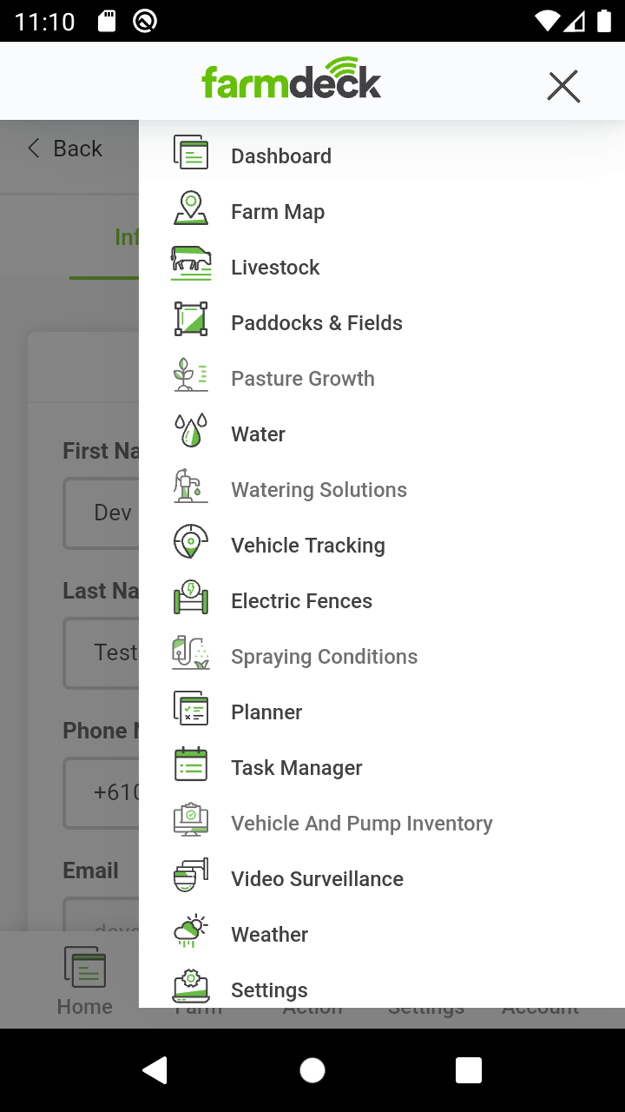The width and height of the screenshot is (625, 1112).
Task: Tap the Water droplets icon
Action: (x=191, y=431)
